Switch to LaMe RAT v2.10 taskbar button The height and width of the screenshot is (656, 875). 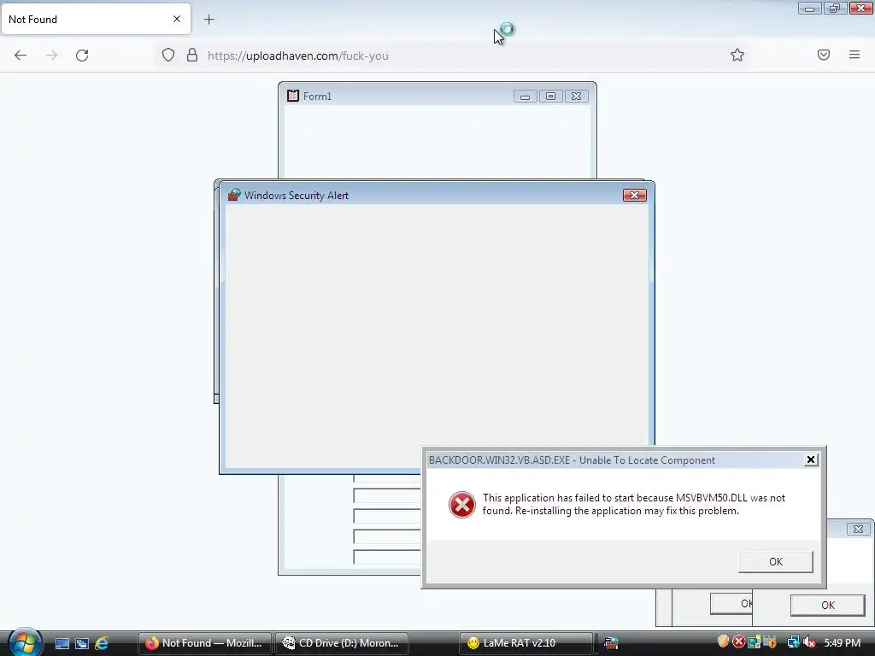pos(526,643)
